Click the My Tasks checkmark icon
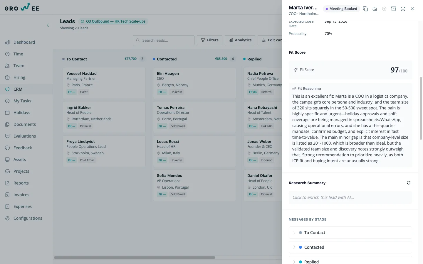This screenshot has height=264, width=423. 7,101
